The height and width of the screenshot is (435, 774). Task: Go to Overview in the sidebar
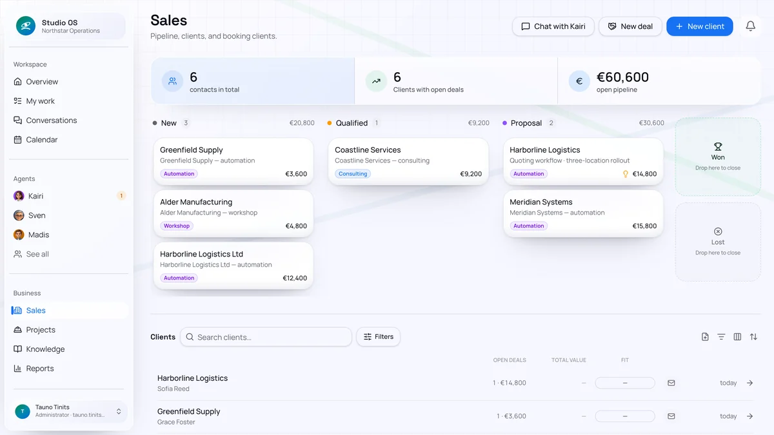click(x=69, y=82)
